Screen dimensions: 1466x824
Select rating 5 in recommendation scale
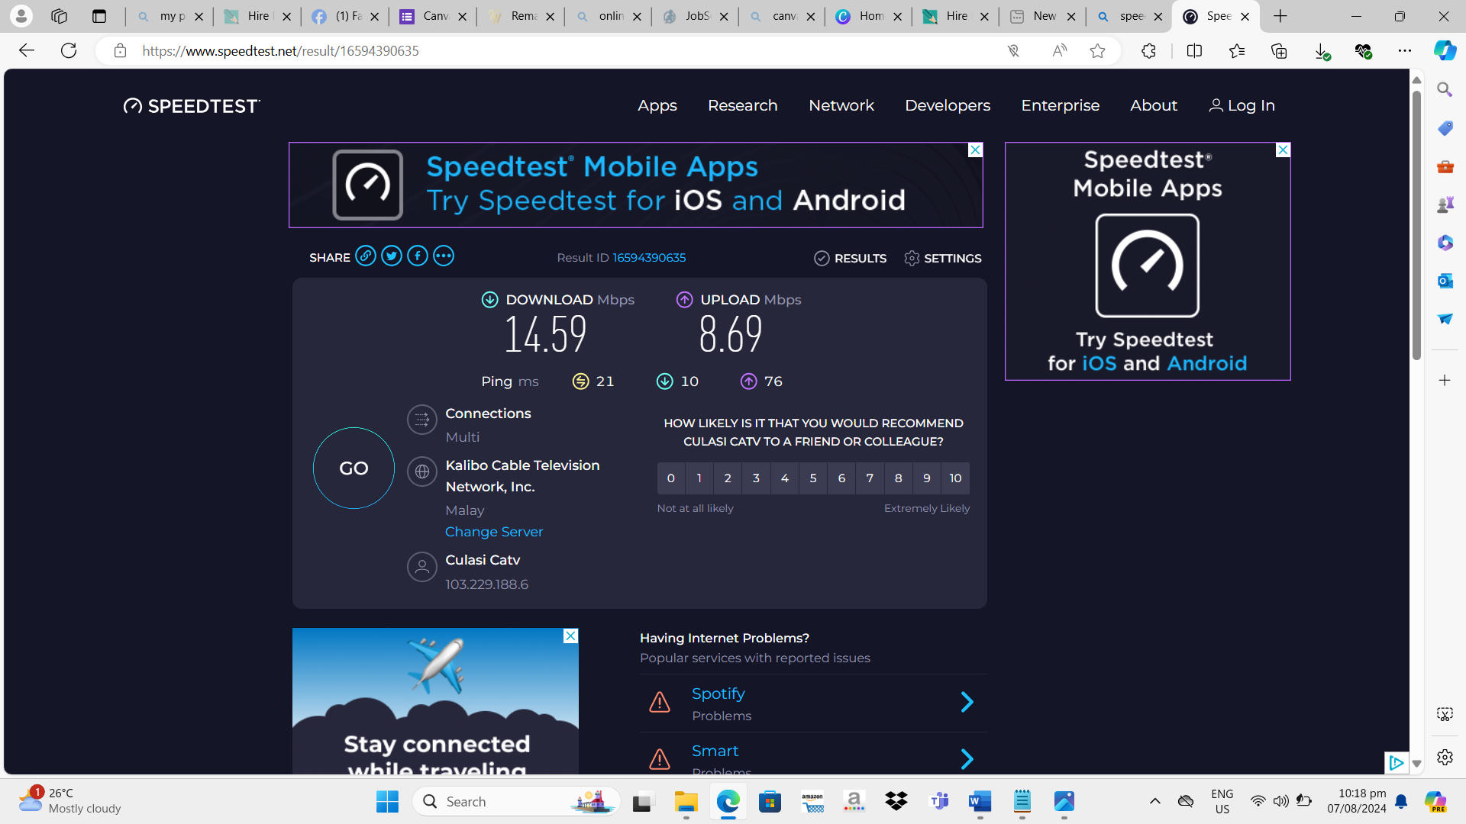coord(813,478)
